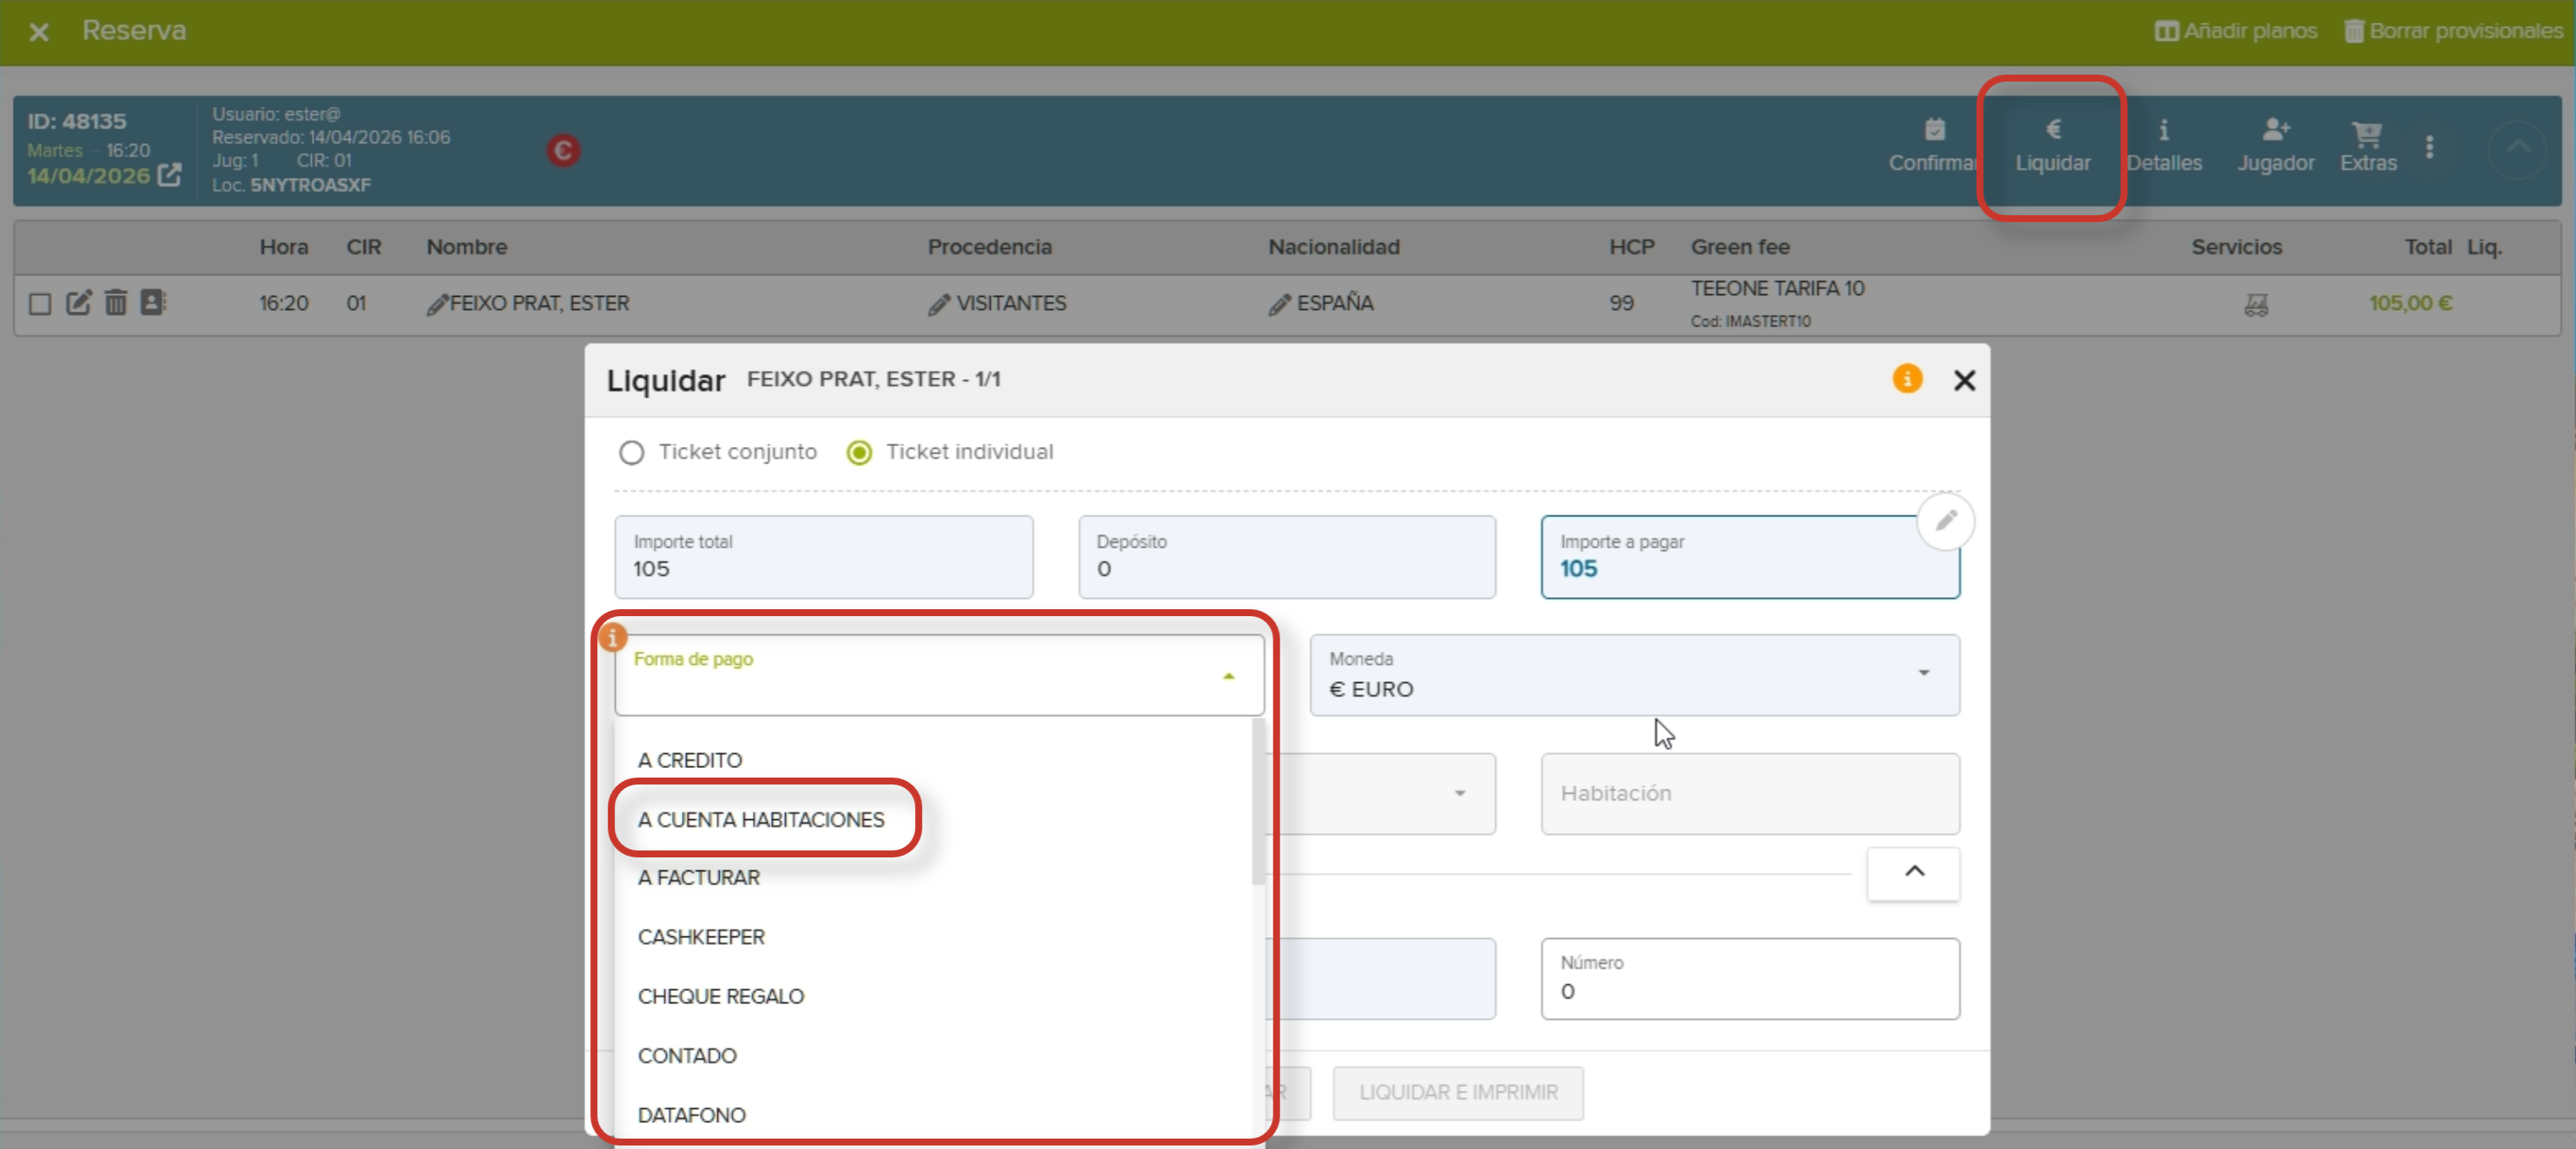Close the Liquidar dialog
Image resolution: width=2576 pixels, height=1149 pixels.
click(1964, 381)
